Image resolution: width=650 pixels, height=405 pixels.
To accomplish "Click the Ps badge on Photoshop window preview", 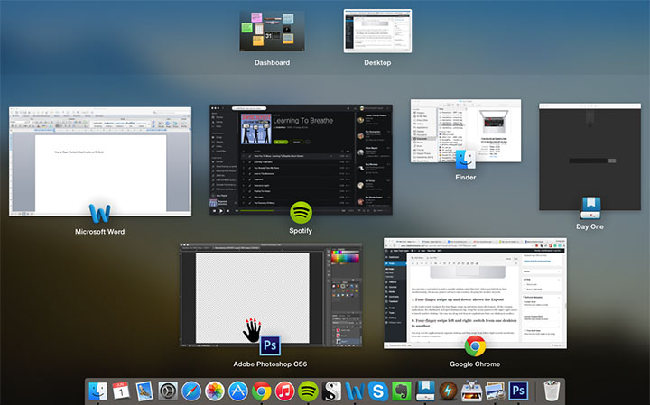I will click(x=270, y=345).
